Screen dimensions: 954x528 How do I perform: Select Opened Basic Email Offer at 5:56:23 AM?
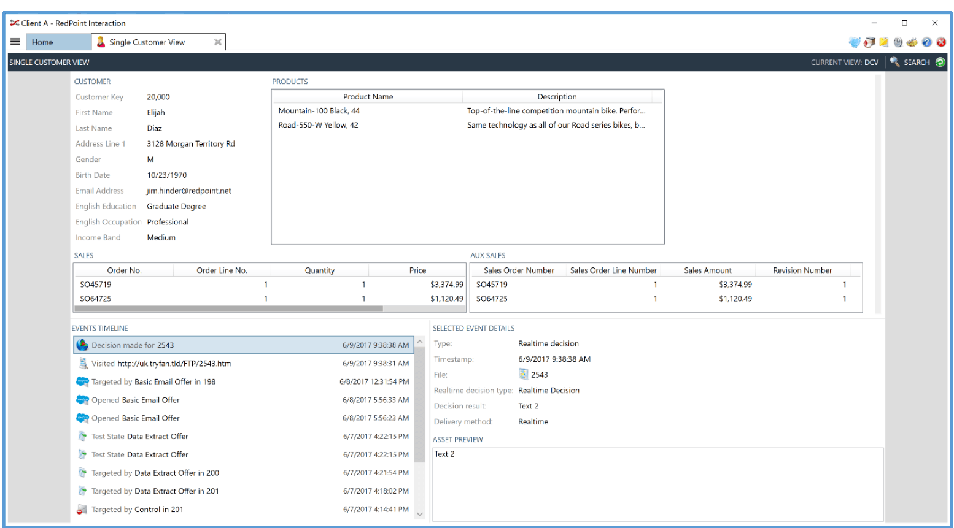244,418
